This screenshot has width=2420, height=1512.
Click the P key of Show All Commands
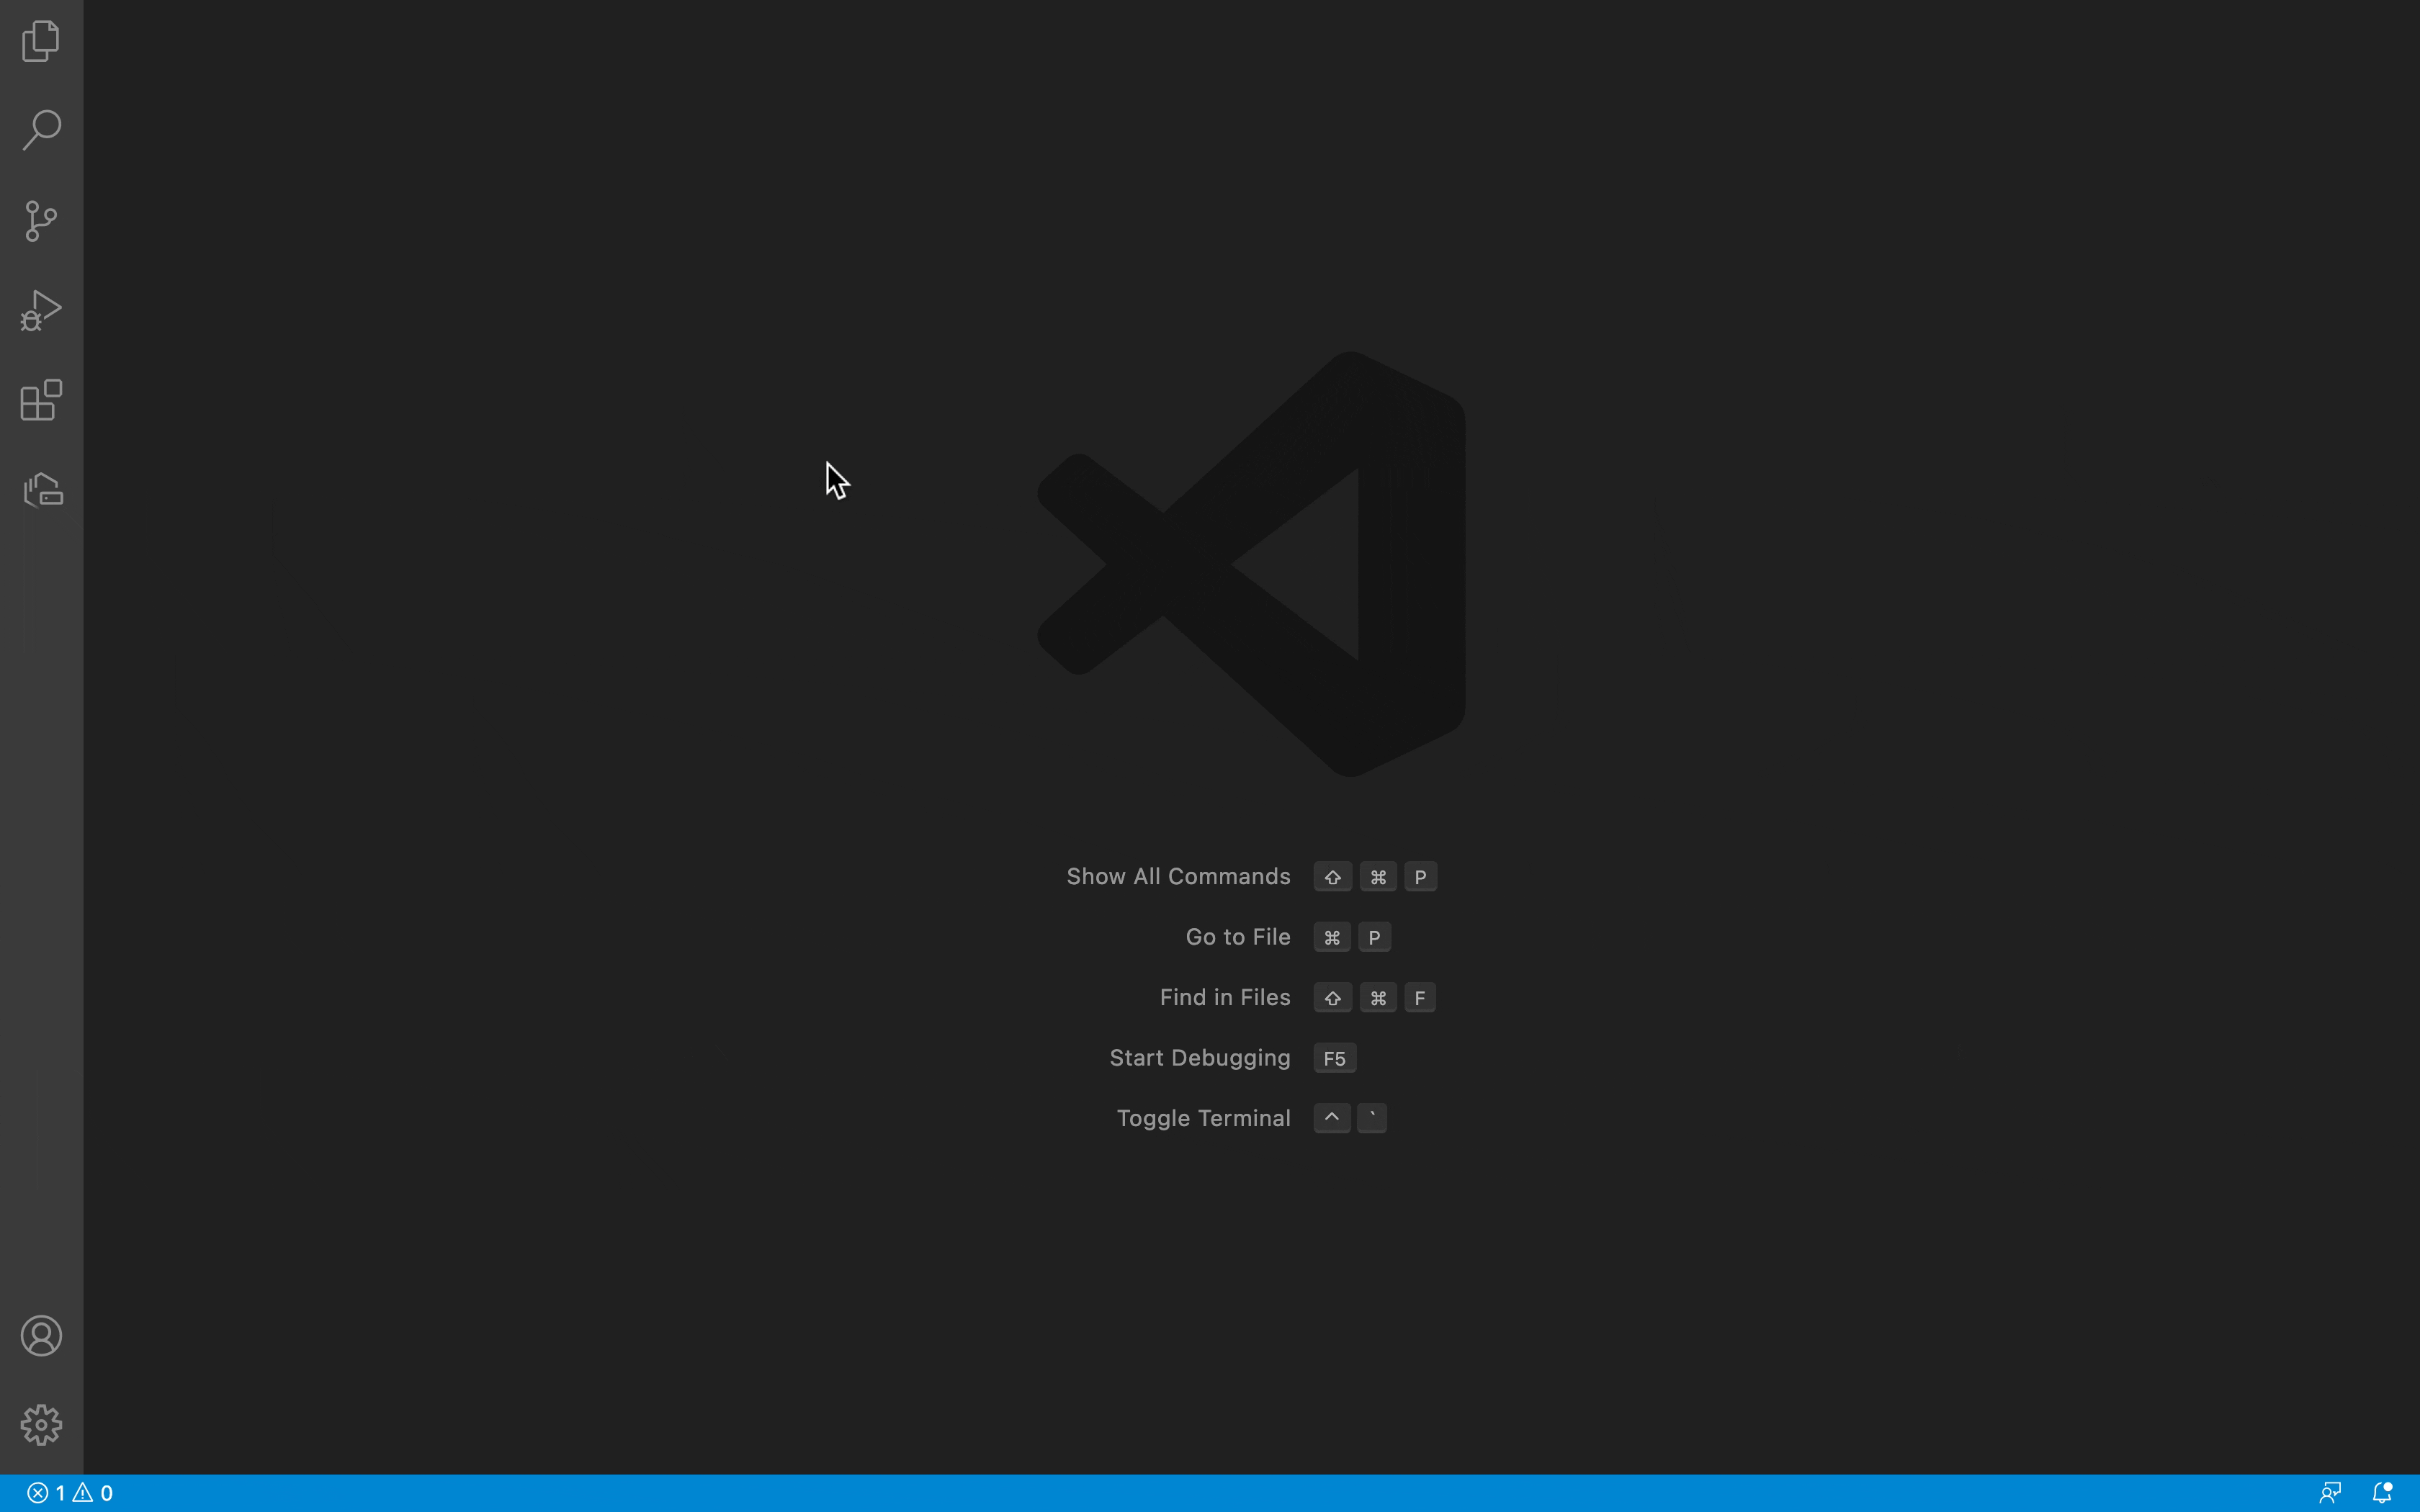[1421, 877]
